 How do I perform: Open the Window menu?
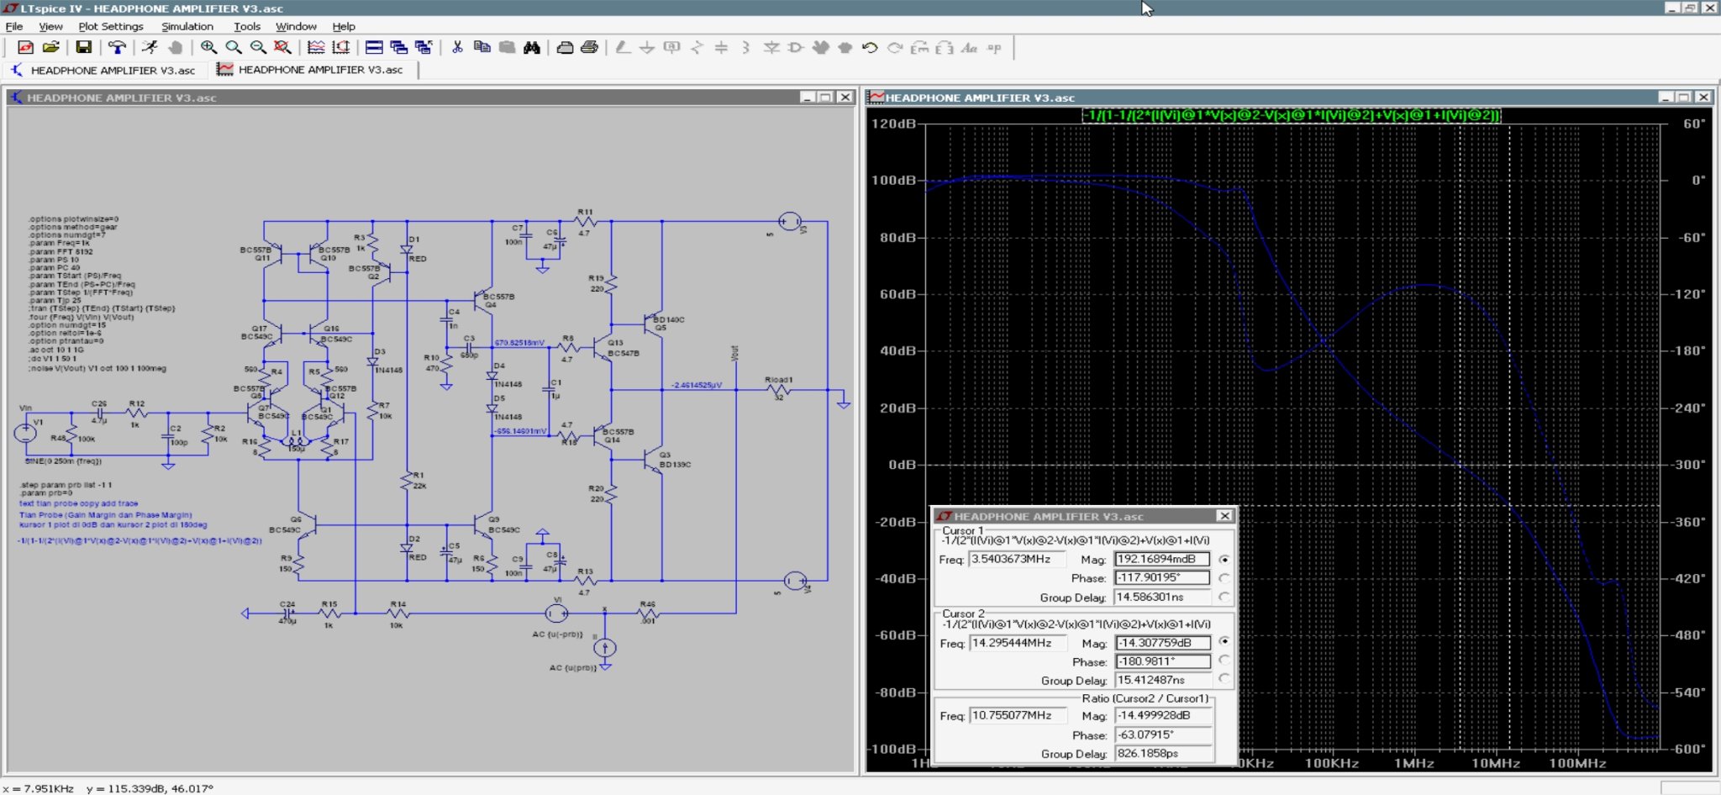point(296,26)
